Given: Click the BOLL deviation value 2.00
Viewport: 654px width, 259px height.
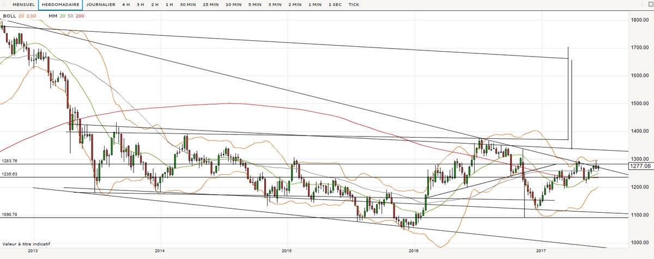Looking at the screenshot, I should [x=31, y=16].
